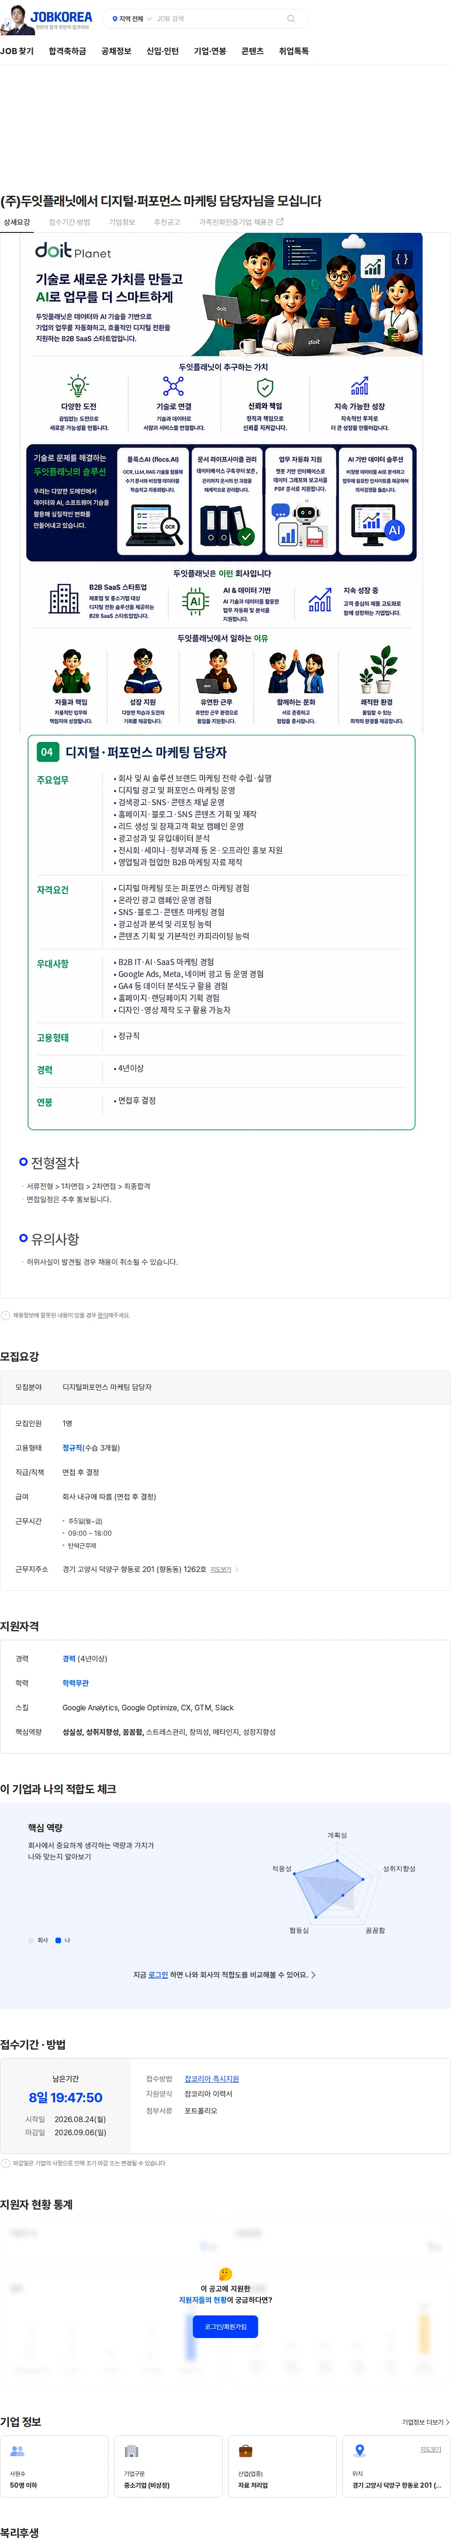Click the 다양한 도전 lightbulb icon
Image resolution: width=451 pixels, height=2538 pixels.
(78, 385)
